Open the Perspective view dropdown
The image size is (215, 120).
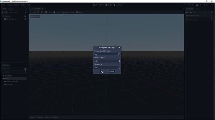pyautogui.click(x=35, y=17)
